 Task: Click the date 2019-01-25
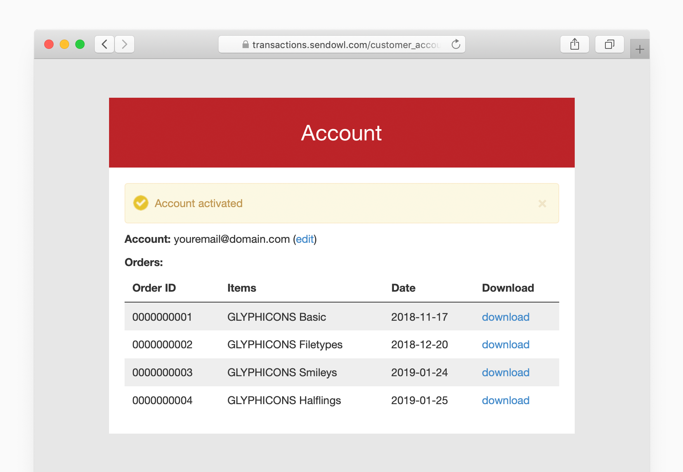[x=420, y=400]
